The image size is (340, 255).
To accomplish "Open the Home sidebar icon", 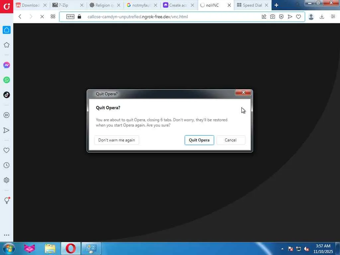I will tap(7, 30).
